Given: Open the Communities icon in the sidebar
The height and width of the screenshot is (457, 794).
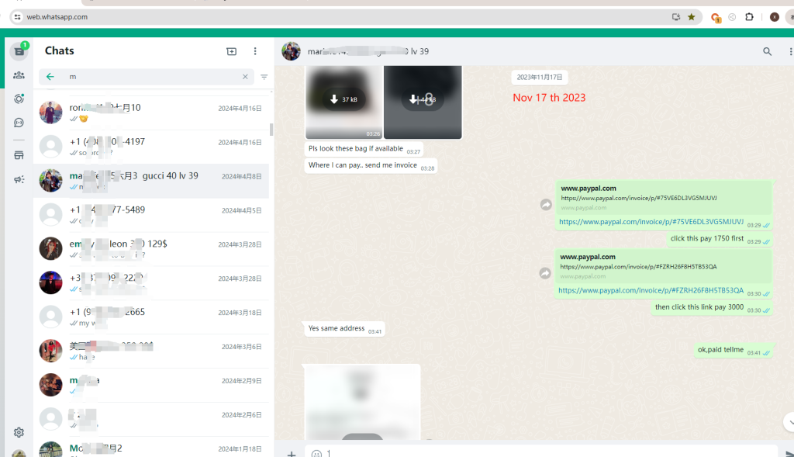Looking at the screenshot, I should pyautogui.click(x=19, y=75).
